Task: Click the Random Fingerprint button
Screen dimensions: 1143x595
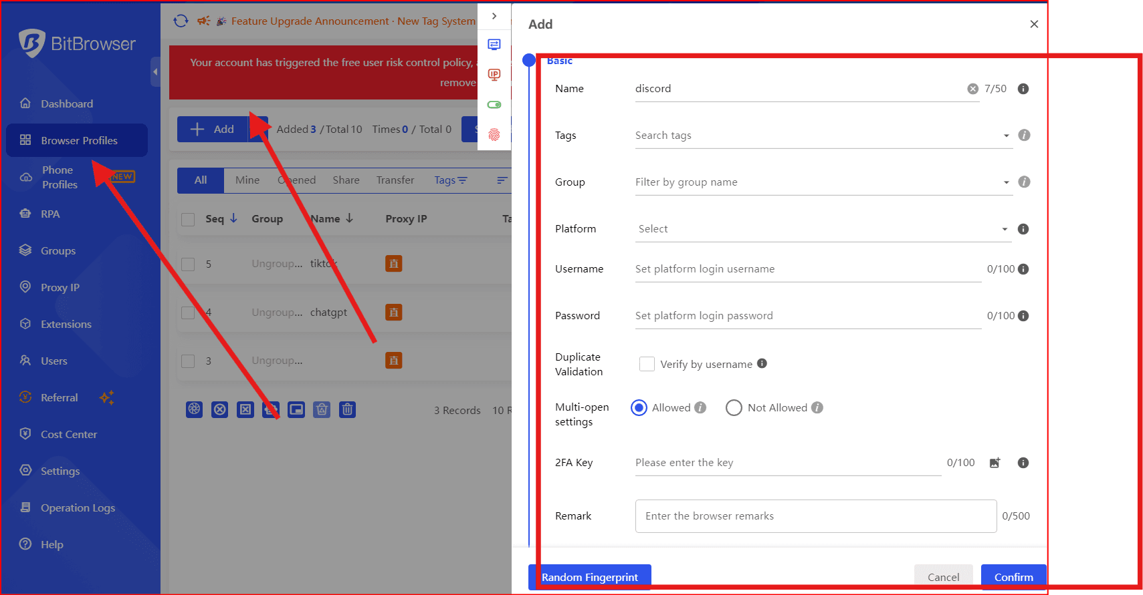Action: pos(589,577)
